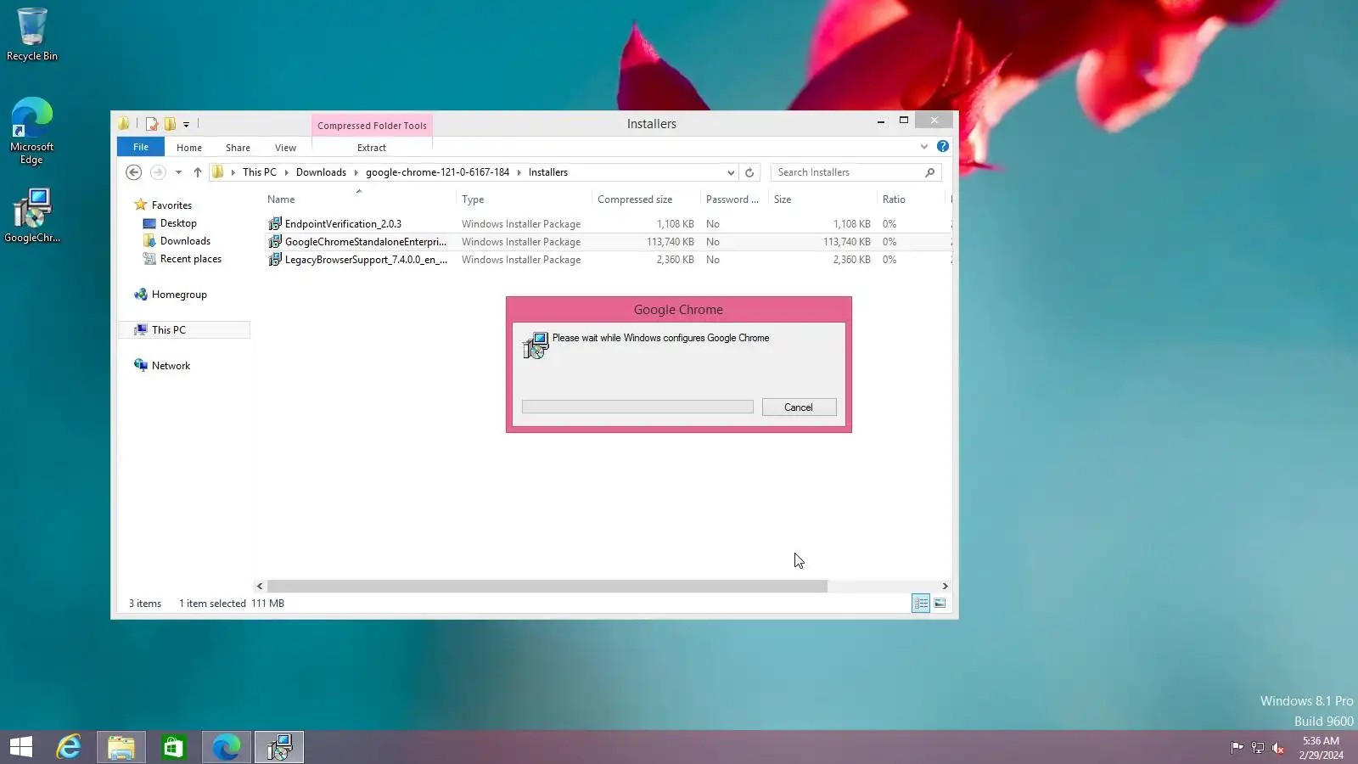Screen dimensions: 1358x764
Task: Select Favorites in the navigation pane
Action: tap(171, 205)
